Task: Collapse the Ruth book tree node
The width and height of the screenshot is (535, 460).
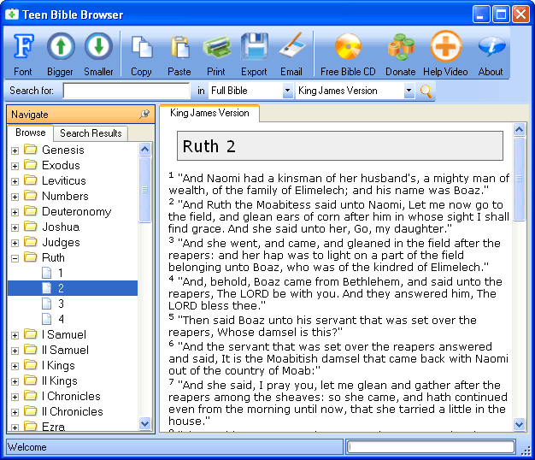Action: coord(15,257)
